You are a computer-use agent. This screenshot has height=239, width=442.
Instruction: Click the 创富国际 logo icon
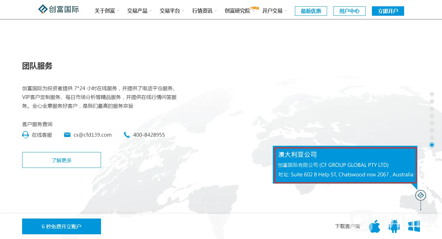[x=43, y=9]
